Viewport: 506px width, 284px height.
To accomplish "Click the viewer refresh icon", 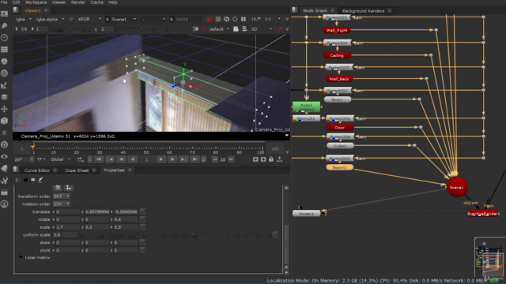I will click(x=227, y=19).
